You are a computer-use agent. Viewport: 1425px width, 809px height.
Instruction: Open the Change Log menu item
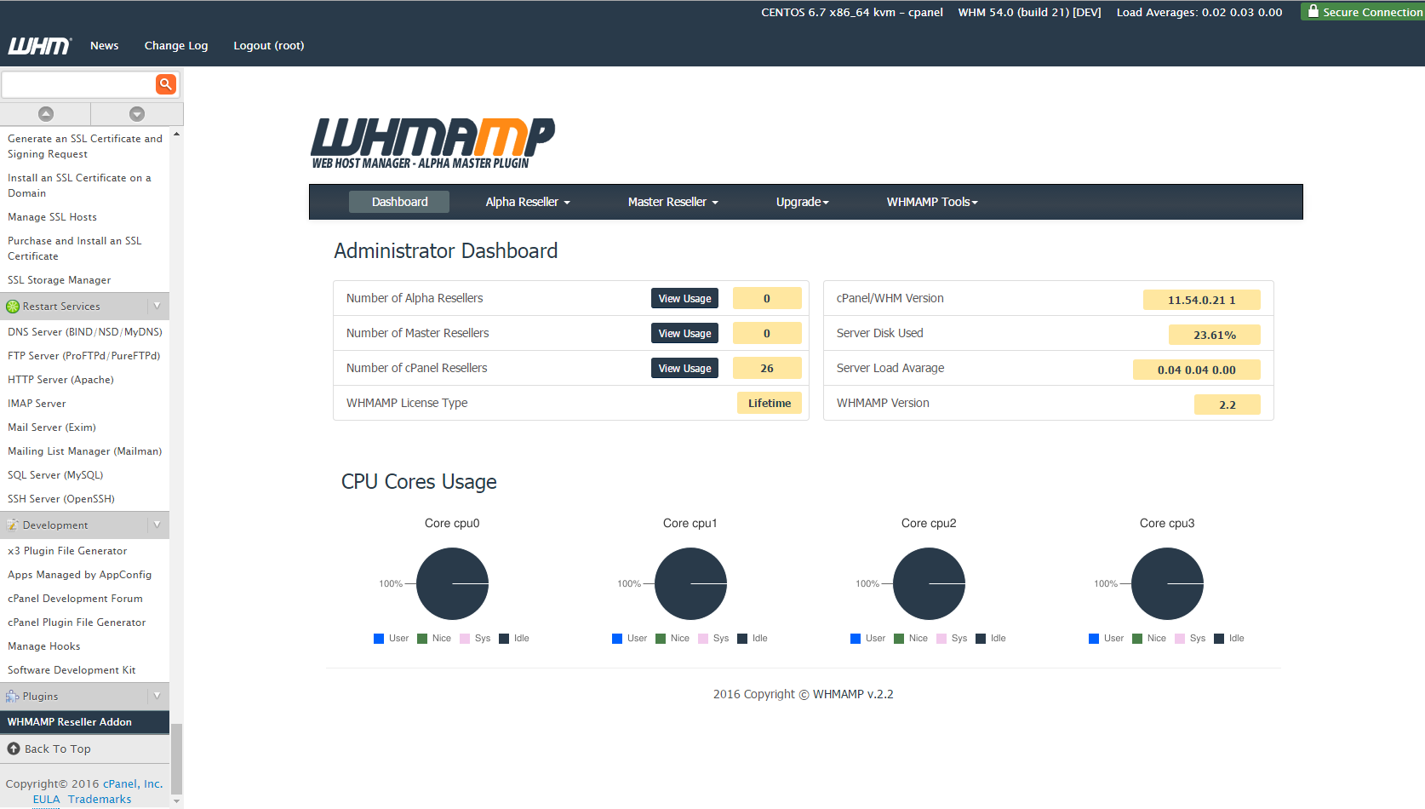pyautogui.click(x=175, y=46)
